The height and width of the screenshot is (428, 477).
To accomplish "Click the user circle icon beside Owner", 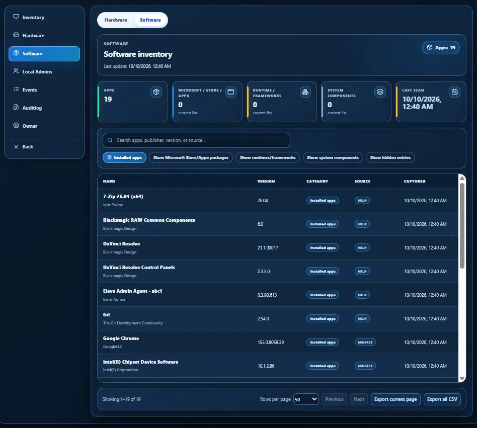I will tap(16, 126).
